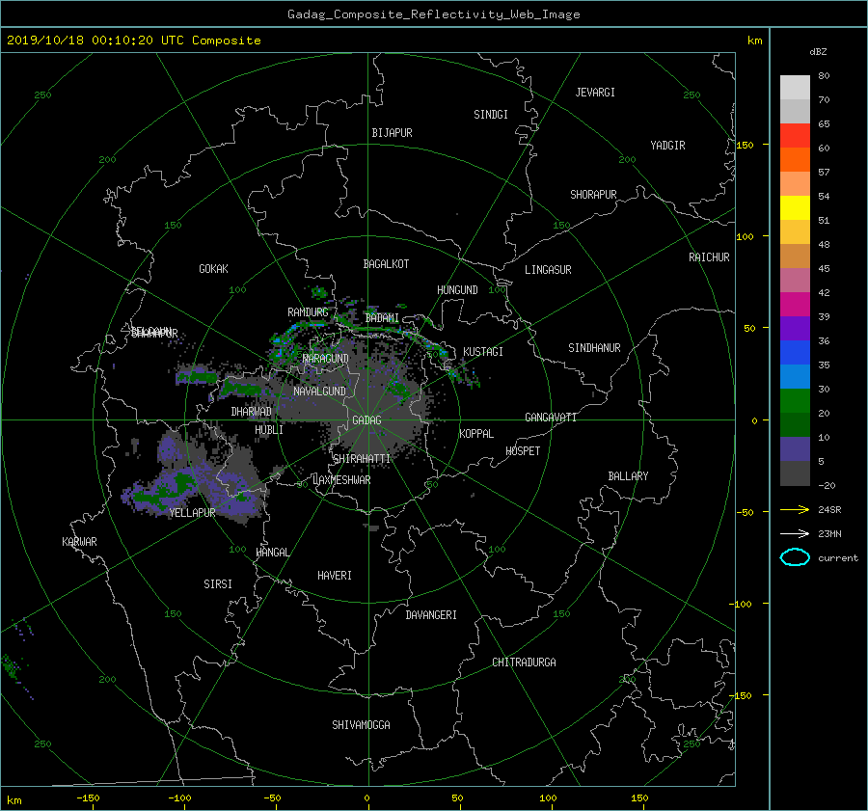
Task: Click the HANGAL city label
Action: 272,553
